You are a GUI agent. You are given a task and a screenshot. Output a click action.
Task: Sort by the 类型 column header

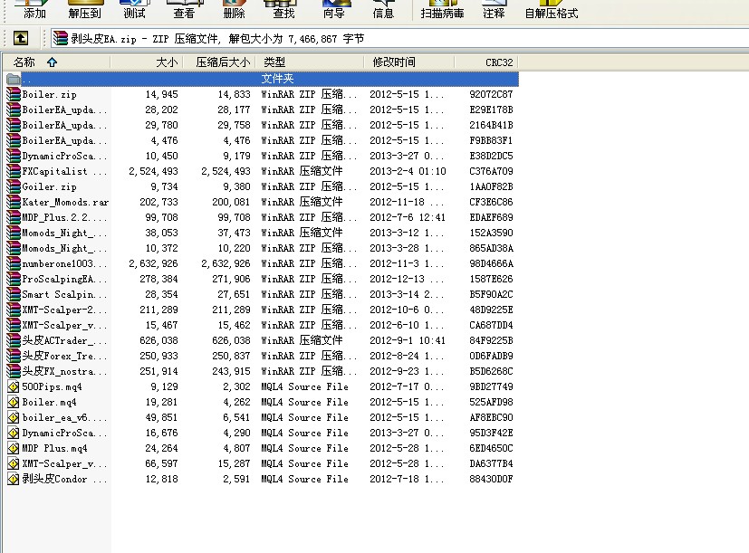[x=310, y=62]
